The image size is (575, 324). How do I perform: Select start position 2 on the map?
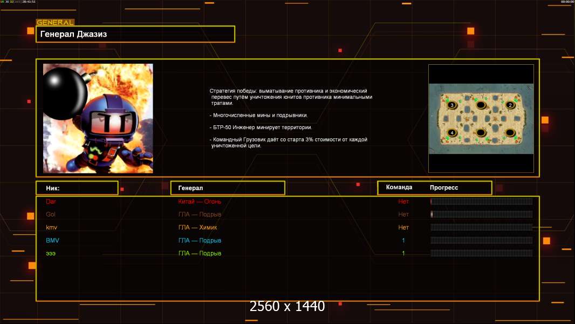click(x=510, y=105)
